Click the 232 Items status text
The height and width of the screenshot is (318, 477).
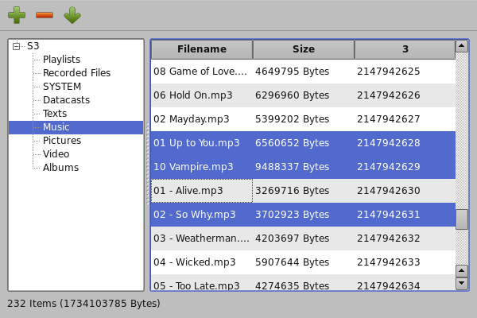[x=83, y=304]
